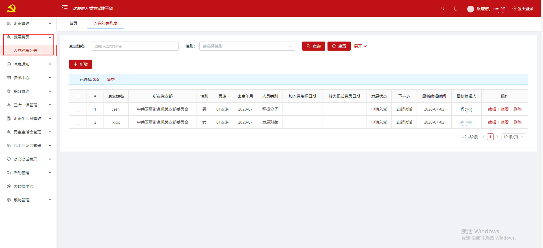Click the 发展对象 cell
The image size is (543, 248).
point(270,122)
